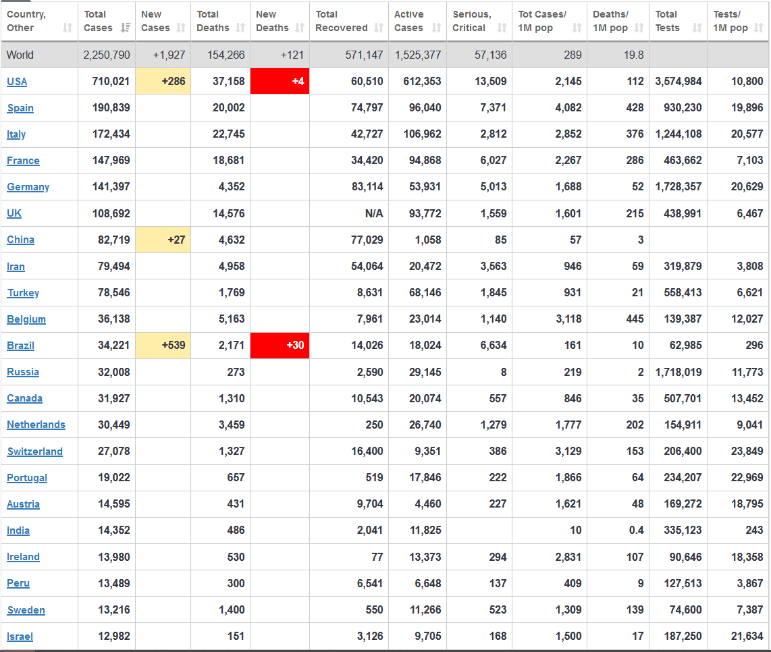Viewport: 771px width, 652px height.
Task: Click UK total recovered N/A cell
Action: click(x=374, y=213)
